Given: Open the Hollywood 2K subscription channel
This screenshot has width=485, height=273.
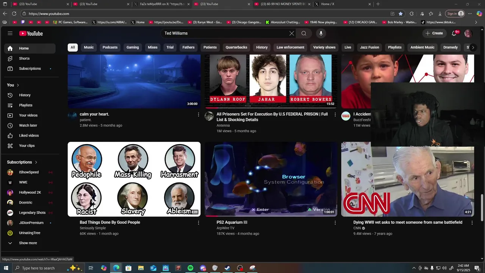Looking at the screenshot, I should 30,192.
